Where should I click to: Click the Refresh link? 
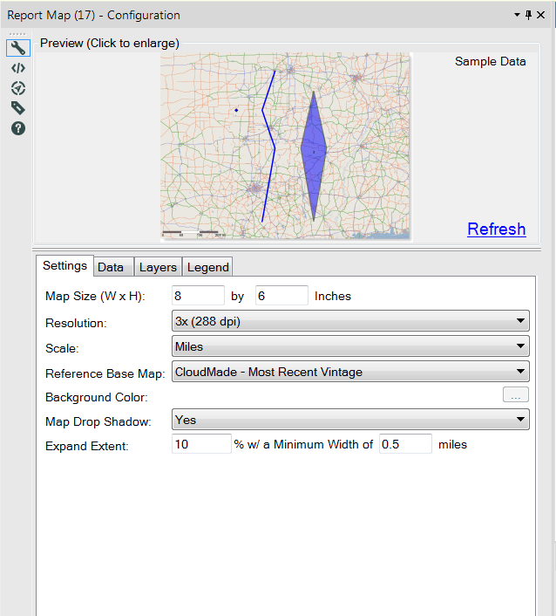click(497, 229)
